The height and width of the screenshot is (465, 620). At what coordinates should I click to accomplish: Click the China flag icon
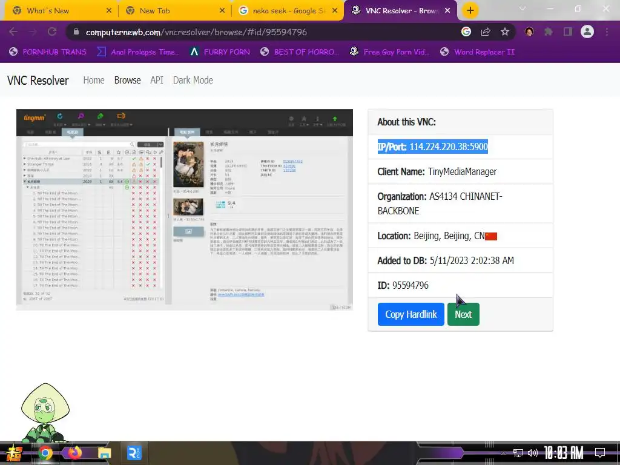[x=491, y=237]
